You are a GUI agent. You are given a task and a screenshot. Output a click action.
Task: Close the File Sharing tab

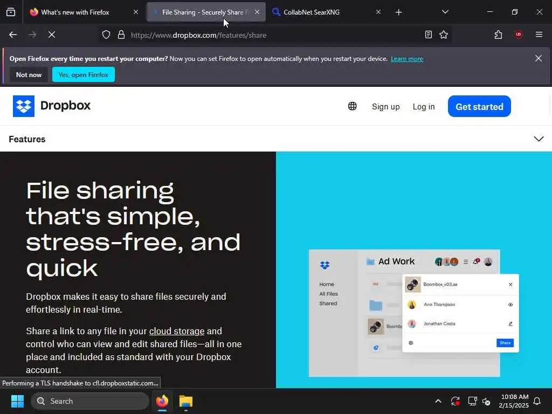tap(257, 12)
